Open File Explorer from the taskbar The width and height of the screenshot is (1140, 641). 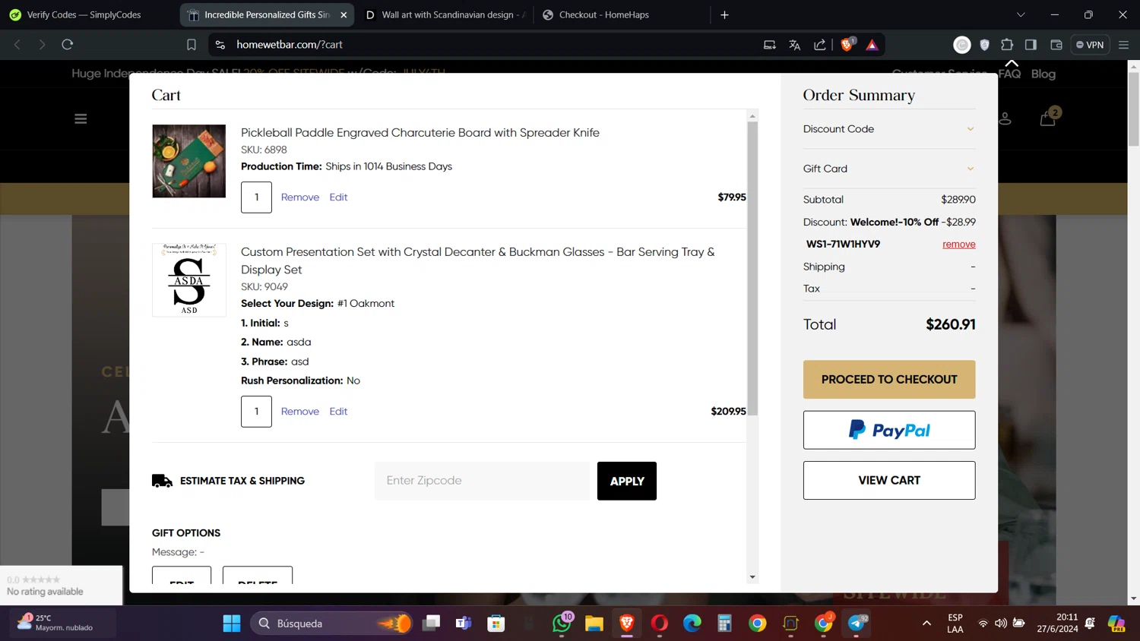(x=594, y=624)
